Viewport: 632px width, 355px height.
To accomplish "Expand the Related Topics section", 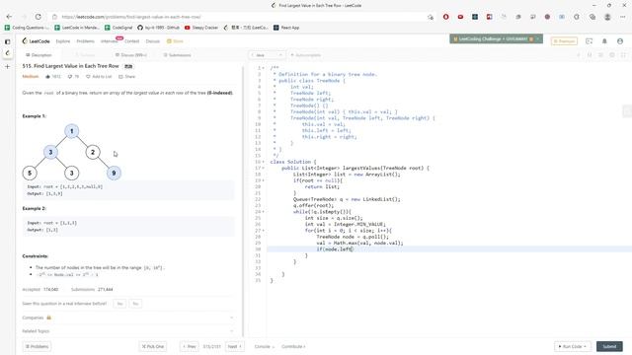I will point(127,331).
